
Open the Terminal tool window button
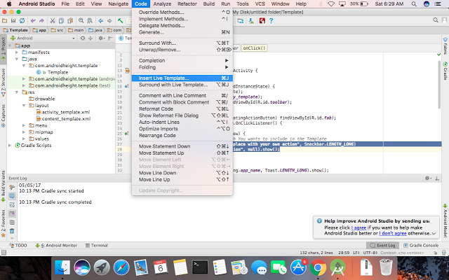click(97, 245)
